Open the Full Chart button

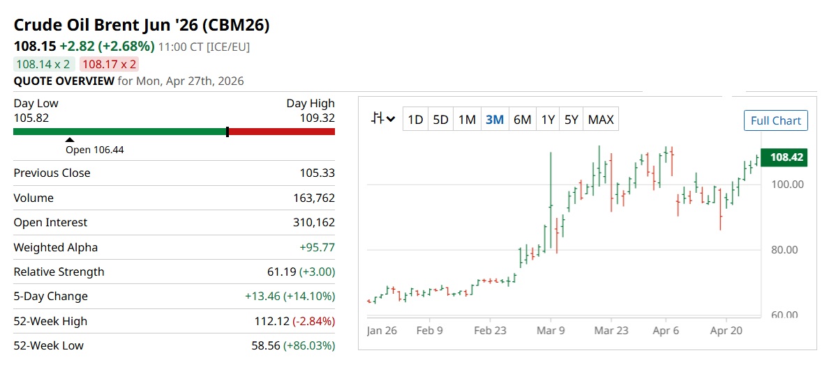pos(775,120)
